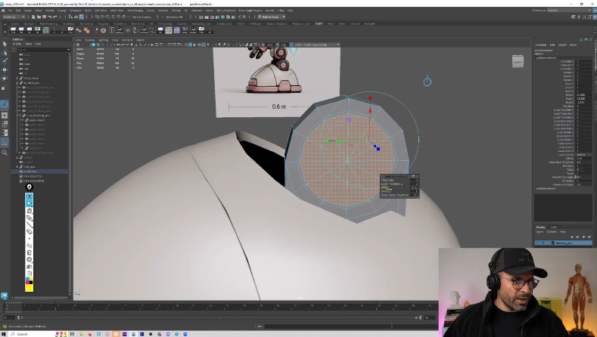The image size is (597, 337).
Task: Toggle visibility V of blocking_geo layer
Action: 537,243
